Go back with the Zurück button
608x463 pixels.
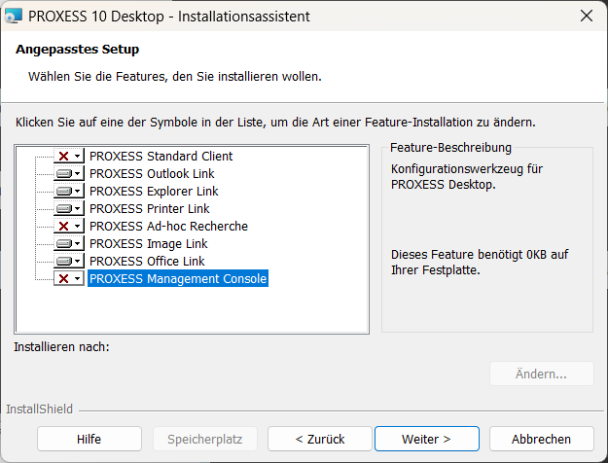click(x=320, y=439)
